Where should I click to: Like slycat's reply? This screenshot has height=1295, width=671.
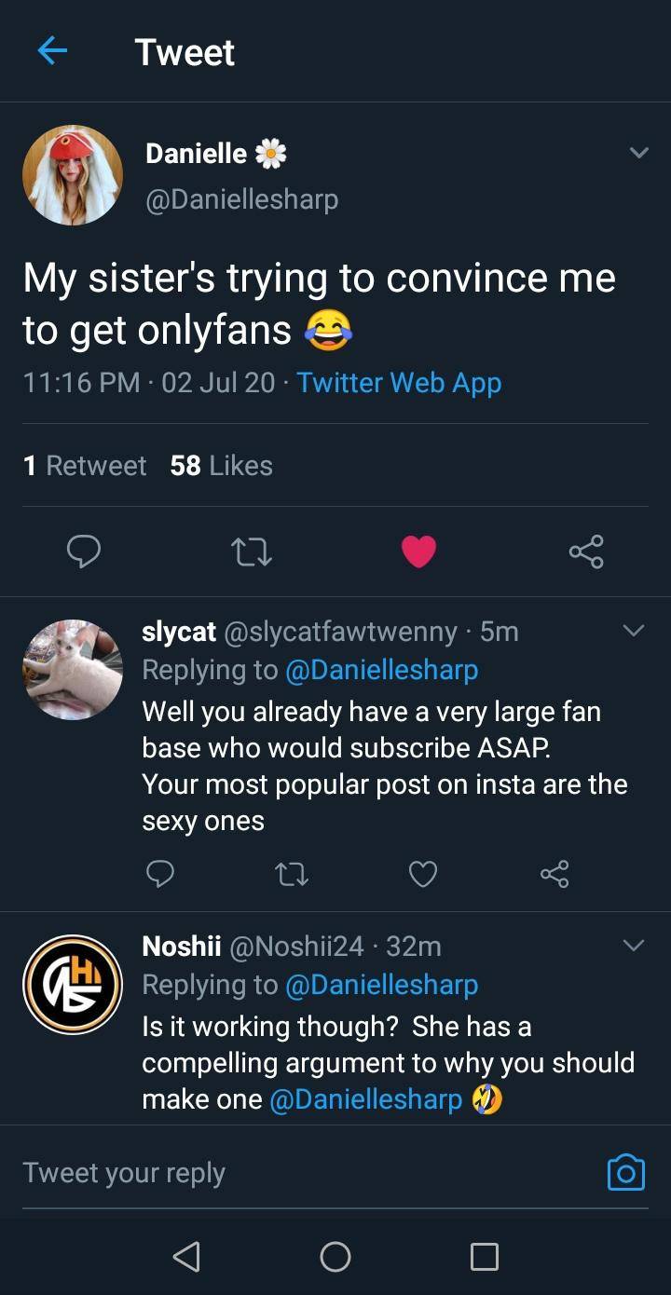423,873
